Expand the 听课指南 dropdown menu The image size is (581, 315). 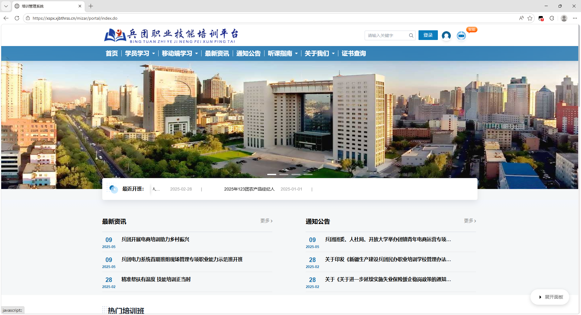click(x=283, y=54)
